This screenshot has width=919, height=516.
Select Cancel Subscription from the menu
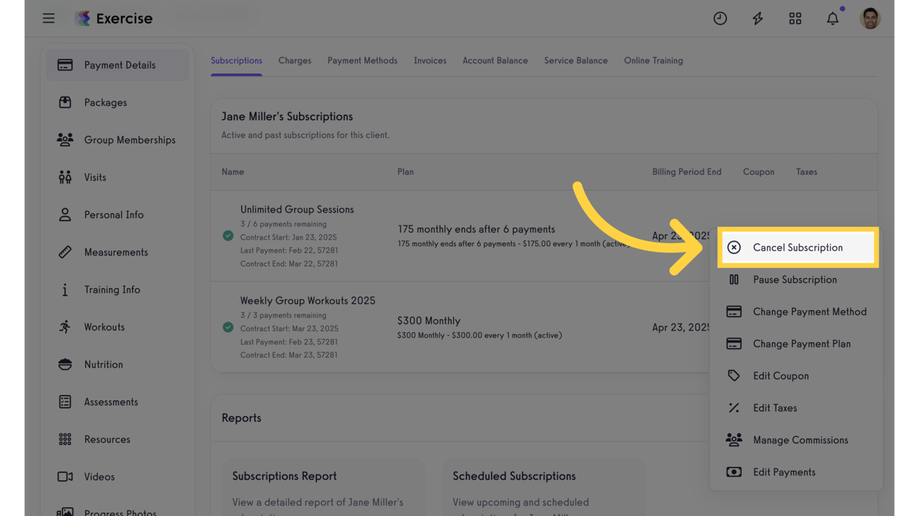tap(797, 247)
